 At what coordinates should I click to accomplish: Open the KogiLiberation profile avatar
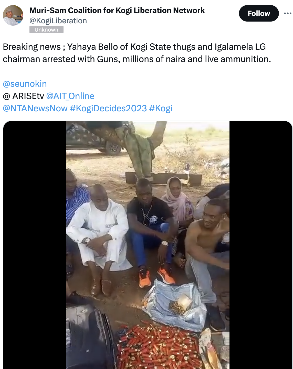13,15
